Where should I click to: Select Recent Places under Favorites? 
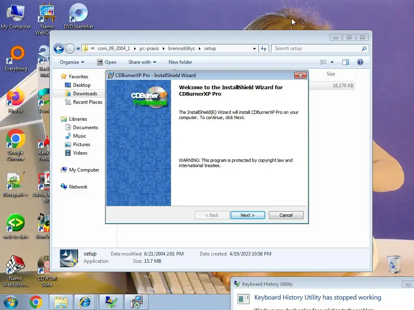click(88, 102)
